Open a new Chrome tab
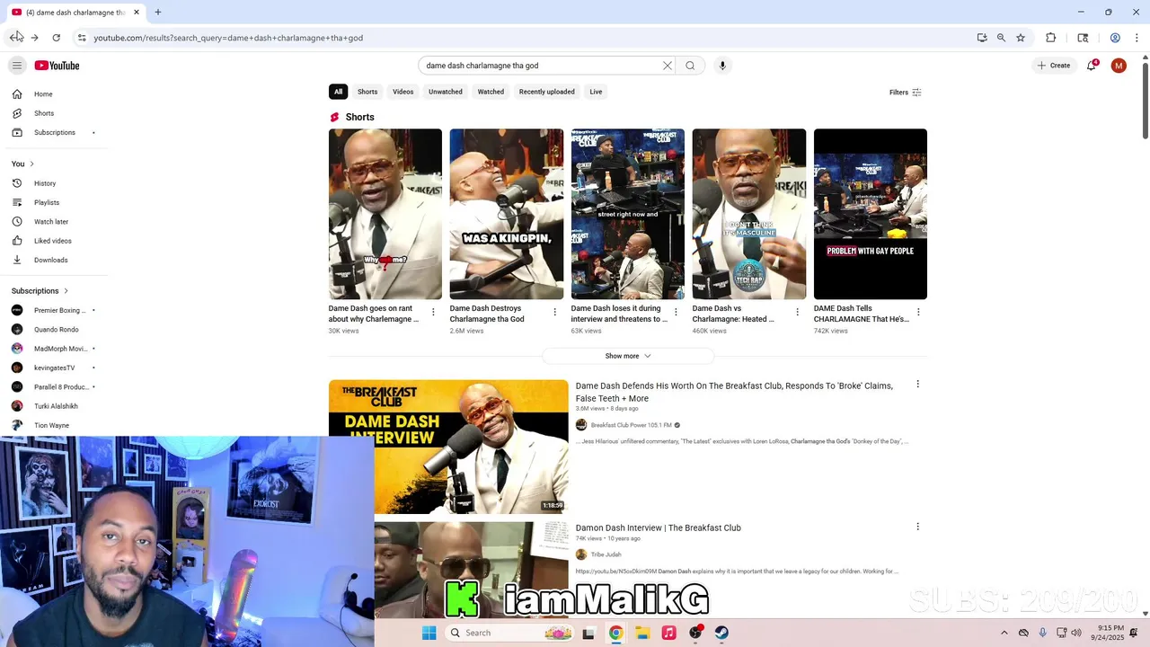This screenshot has height=647, width=1150. pyautogui.click(x=158, y=12)
